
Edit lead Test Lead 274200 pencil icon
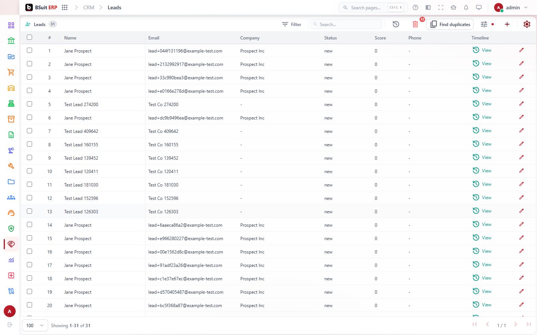point(521,104)
